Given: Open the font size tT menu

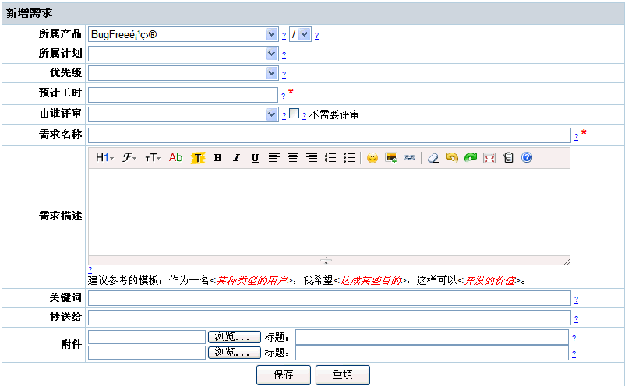Looking at the screenshot, I should (153, 157).
